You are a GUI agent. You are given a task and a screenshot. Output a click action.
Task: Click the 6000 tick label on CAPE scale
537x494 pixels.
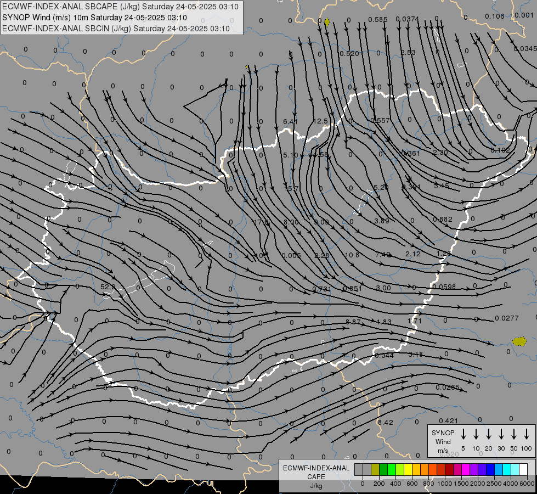click(527, 484)
